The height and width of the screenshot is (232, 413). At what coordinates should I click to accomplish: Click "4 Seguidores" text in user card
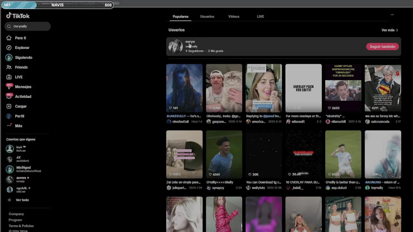click(194, 51)
